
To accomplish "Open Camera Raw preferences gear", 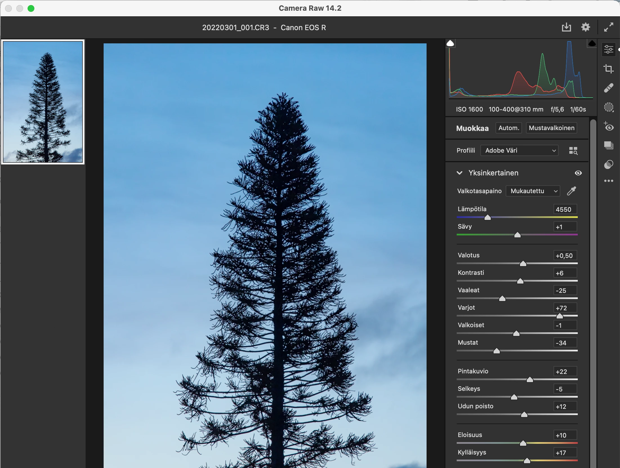I will 586,27.
